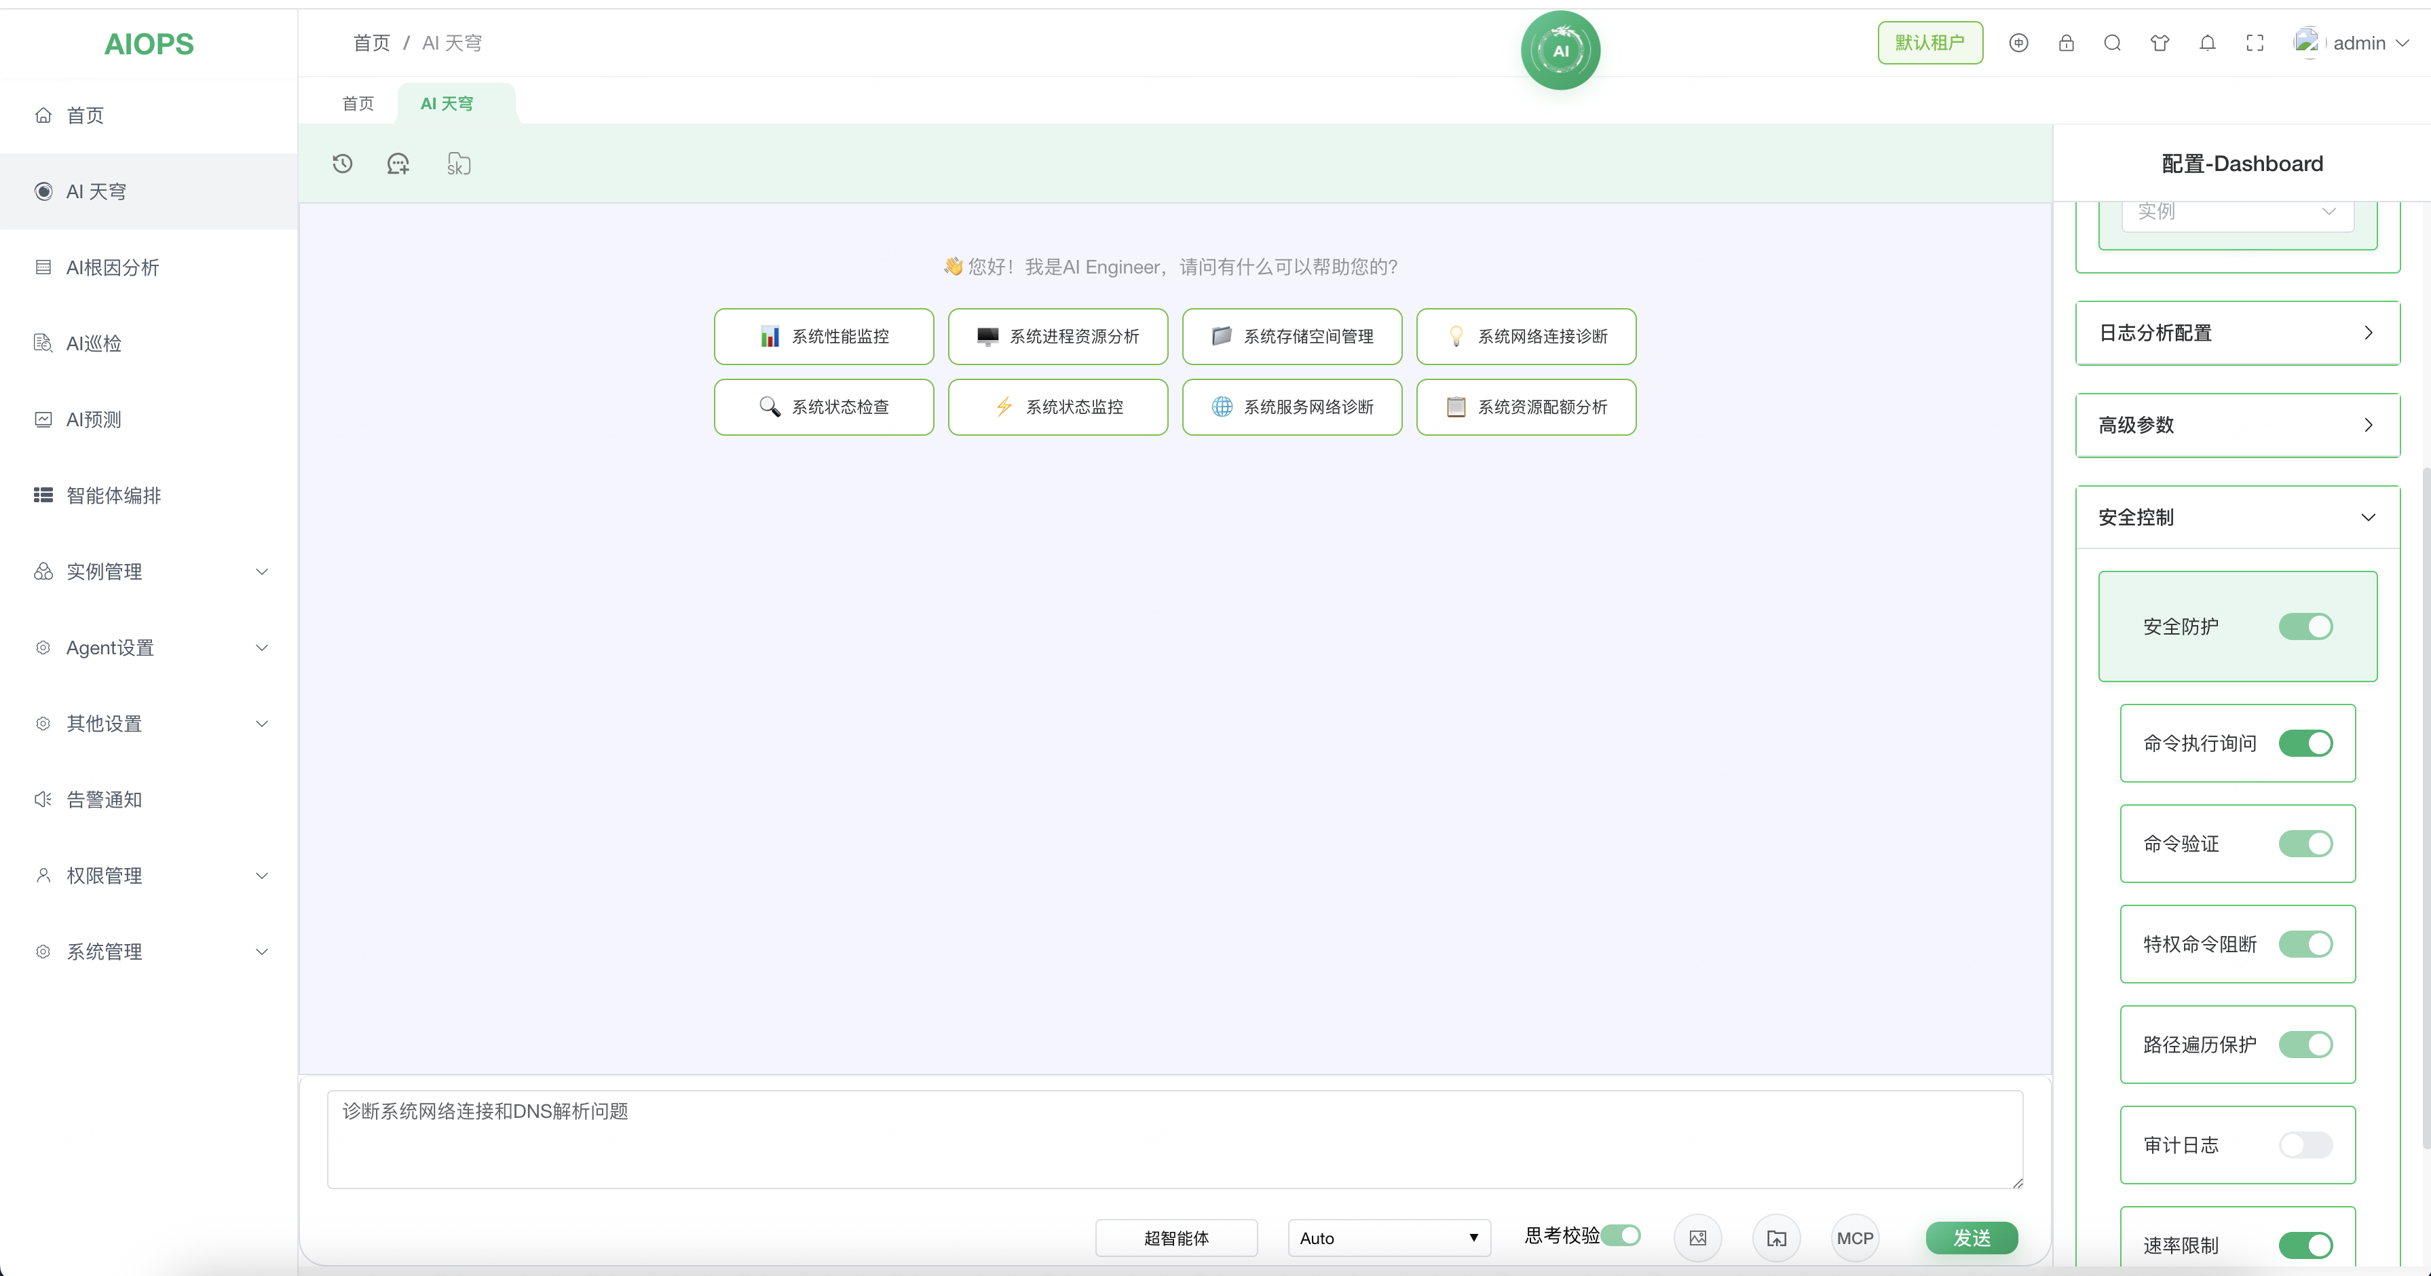Collapse the 安全控制 section

coord(2238,517)
